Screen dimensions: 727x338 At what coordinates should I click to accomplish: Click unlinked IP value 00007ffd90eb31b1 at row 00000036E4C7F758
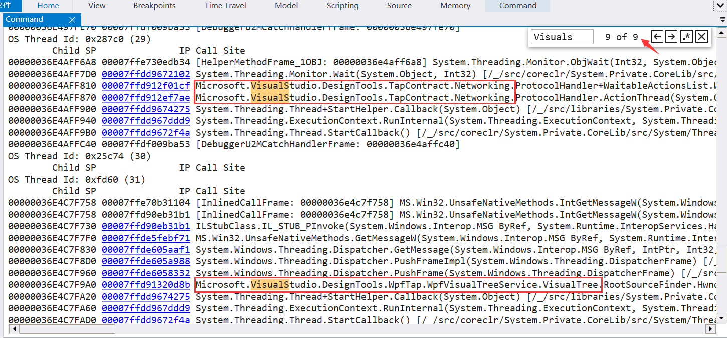coord(146,214)
